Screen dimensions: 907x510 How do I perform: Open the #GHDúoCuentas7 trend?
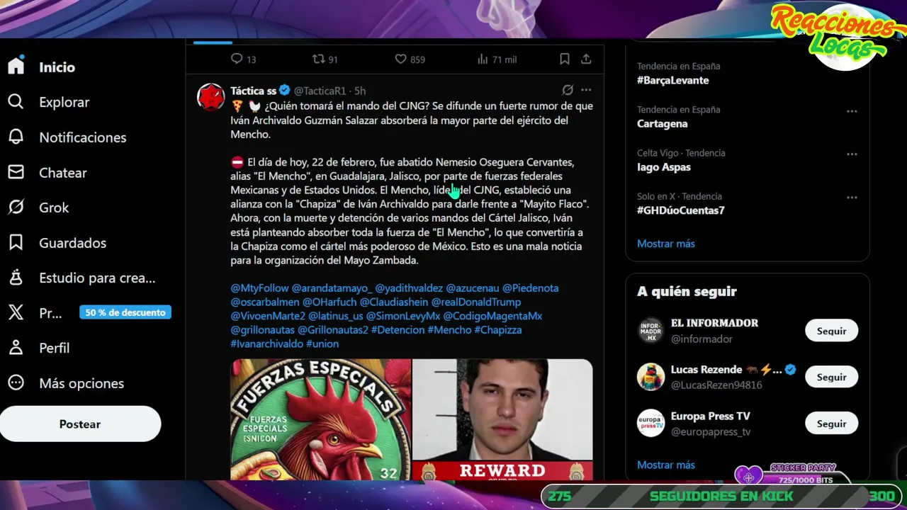[680, 210]
